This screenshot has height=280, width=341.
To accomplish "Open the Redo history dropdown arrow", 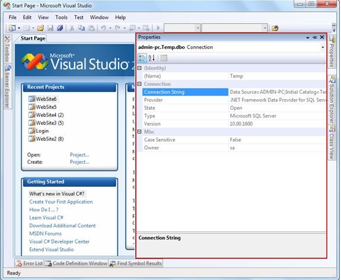I will (125, 28).
